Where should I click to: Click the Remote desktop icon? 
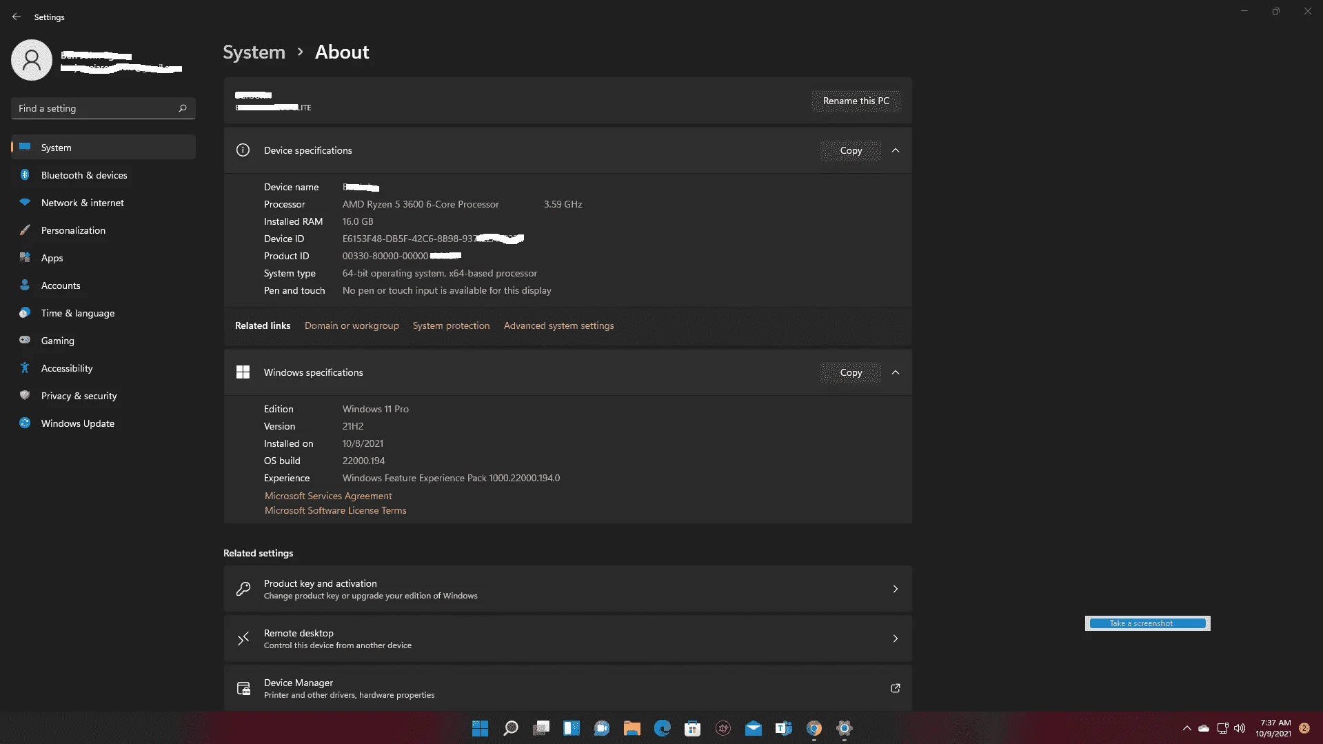(243, 639)
